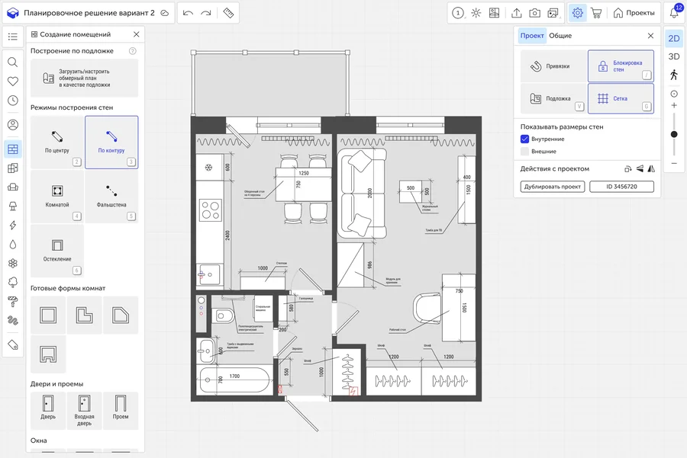Open the search tool in left sidebar
The image size is (687, 458).
click(13, 62)
